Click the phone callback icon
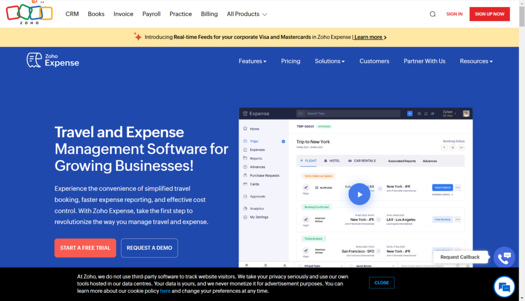The image size is (525, 301). click(x=503, y=257)
